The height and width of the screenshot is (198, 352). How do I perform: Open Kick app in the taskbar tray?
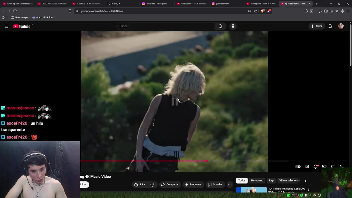[x=288, y=195]
